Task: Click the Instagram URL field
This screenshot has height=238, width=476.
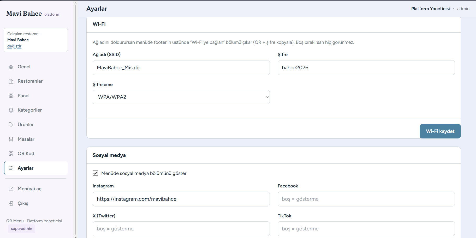Action: pos(181,199)
